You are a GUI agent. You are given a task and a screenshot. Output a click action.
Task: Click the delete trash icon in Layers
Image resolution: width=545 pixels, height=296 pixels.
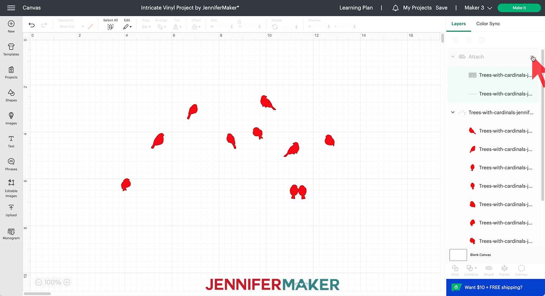(482, 40)
